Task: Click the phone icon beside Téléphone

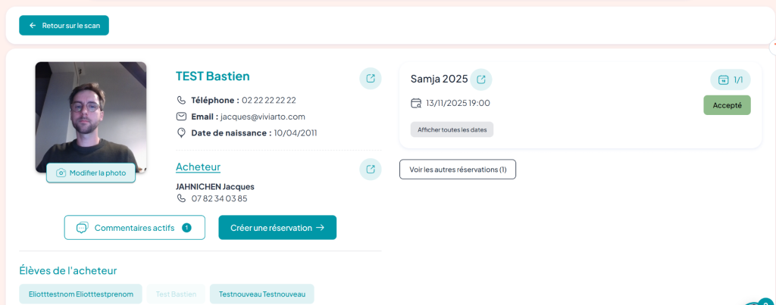Action: pos(181,100)
